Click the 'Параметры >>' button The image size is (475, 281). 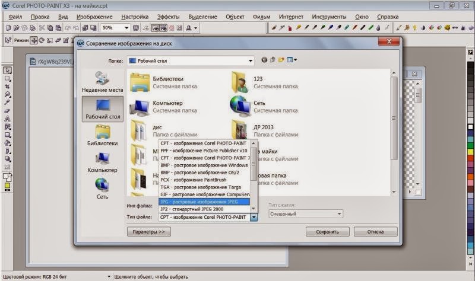click(x=149, y=232)
